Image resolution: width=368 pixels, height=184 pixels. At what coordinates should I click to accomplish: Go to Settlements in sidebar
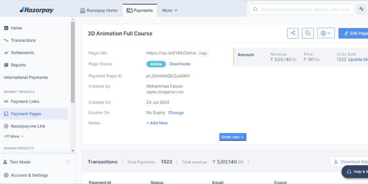(22, 52)
